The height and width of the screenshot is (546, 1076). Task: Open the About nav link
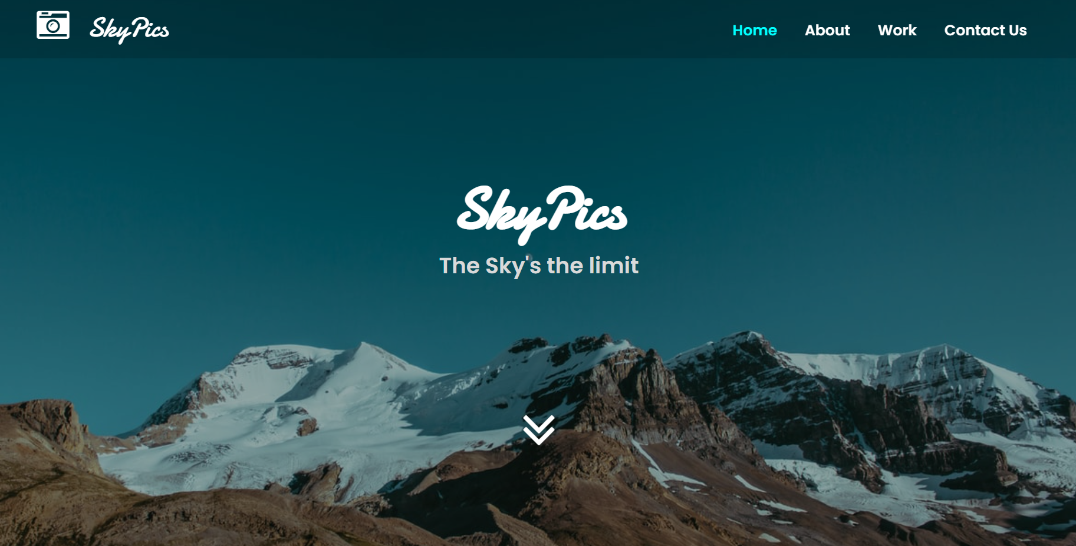[827, 30]
